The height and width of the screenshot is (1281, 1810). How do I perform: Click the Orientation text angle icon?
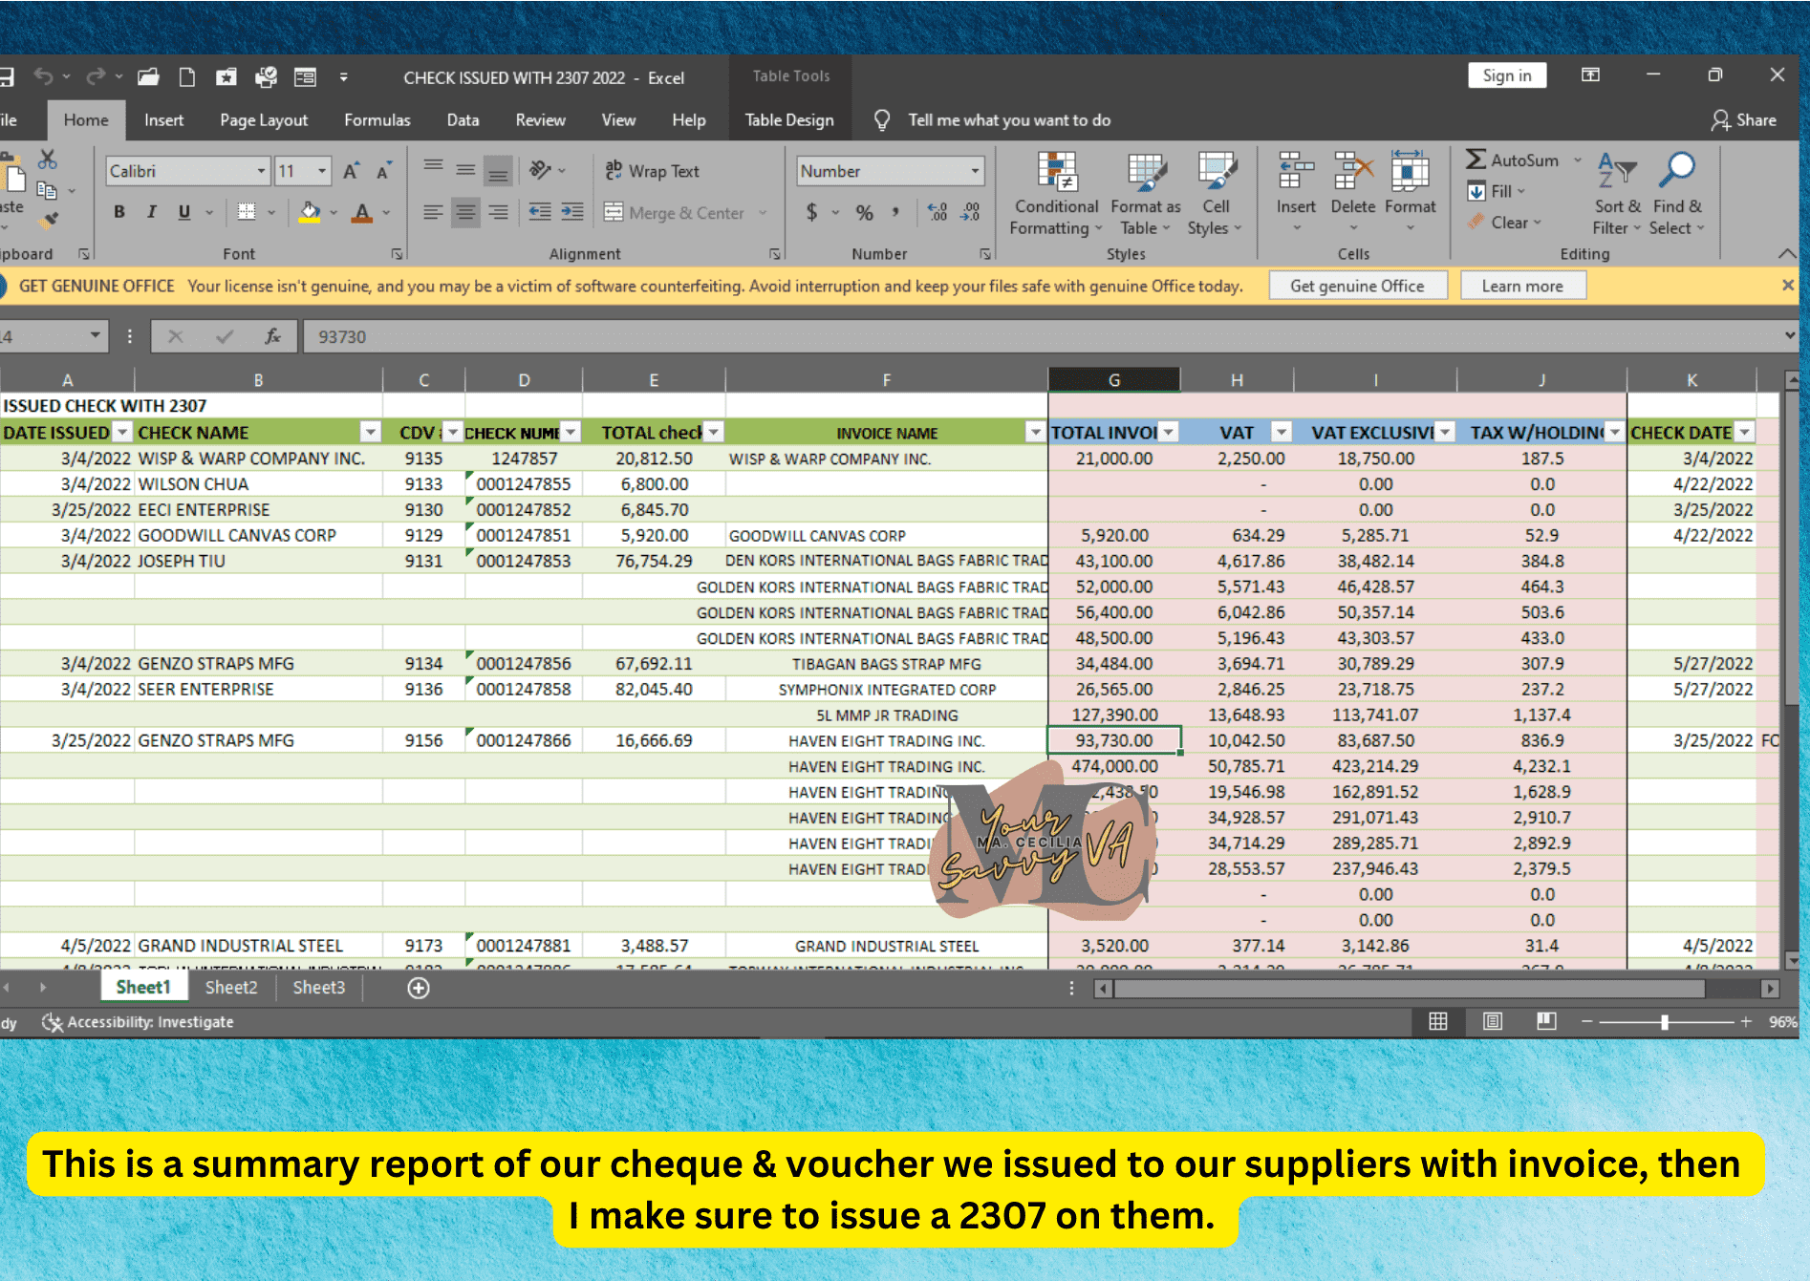(540, 170)
